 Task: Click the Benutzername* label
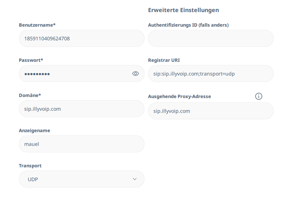[37, 25]
